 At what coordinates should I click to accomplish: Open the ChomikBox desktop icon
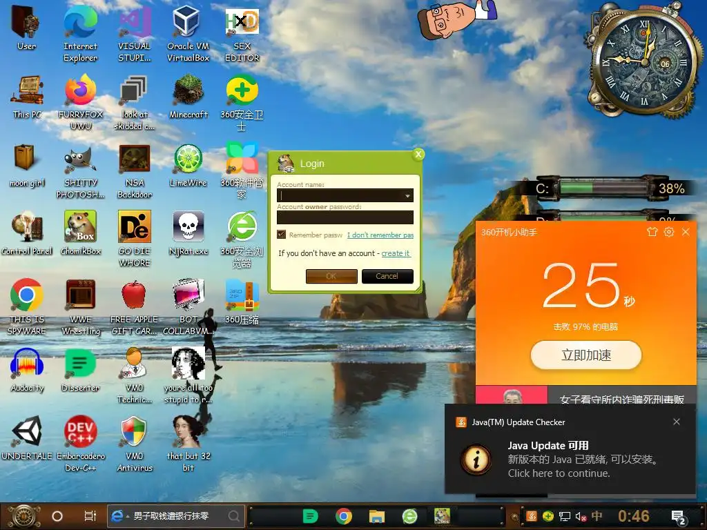[x=81, y=233]
